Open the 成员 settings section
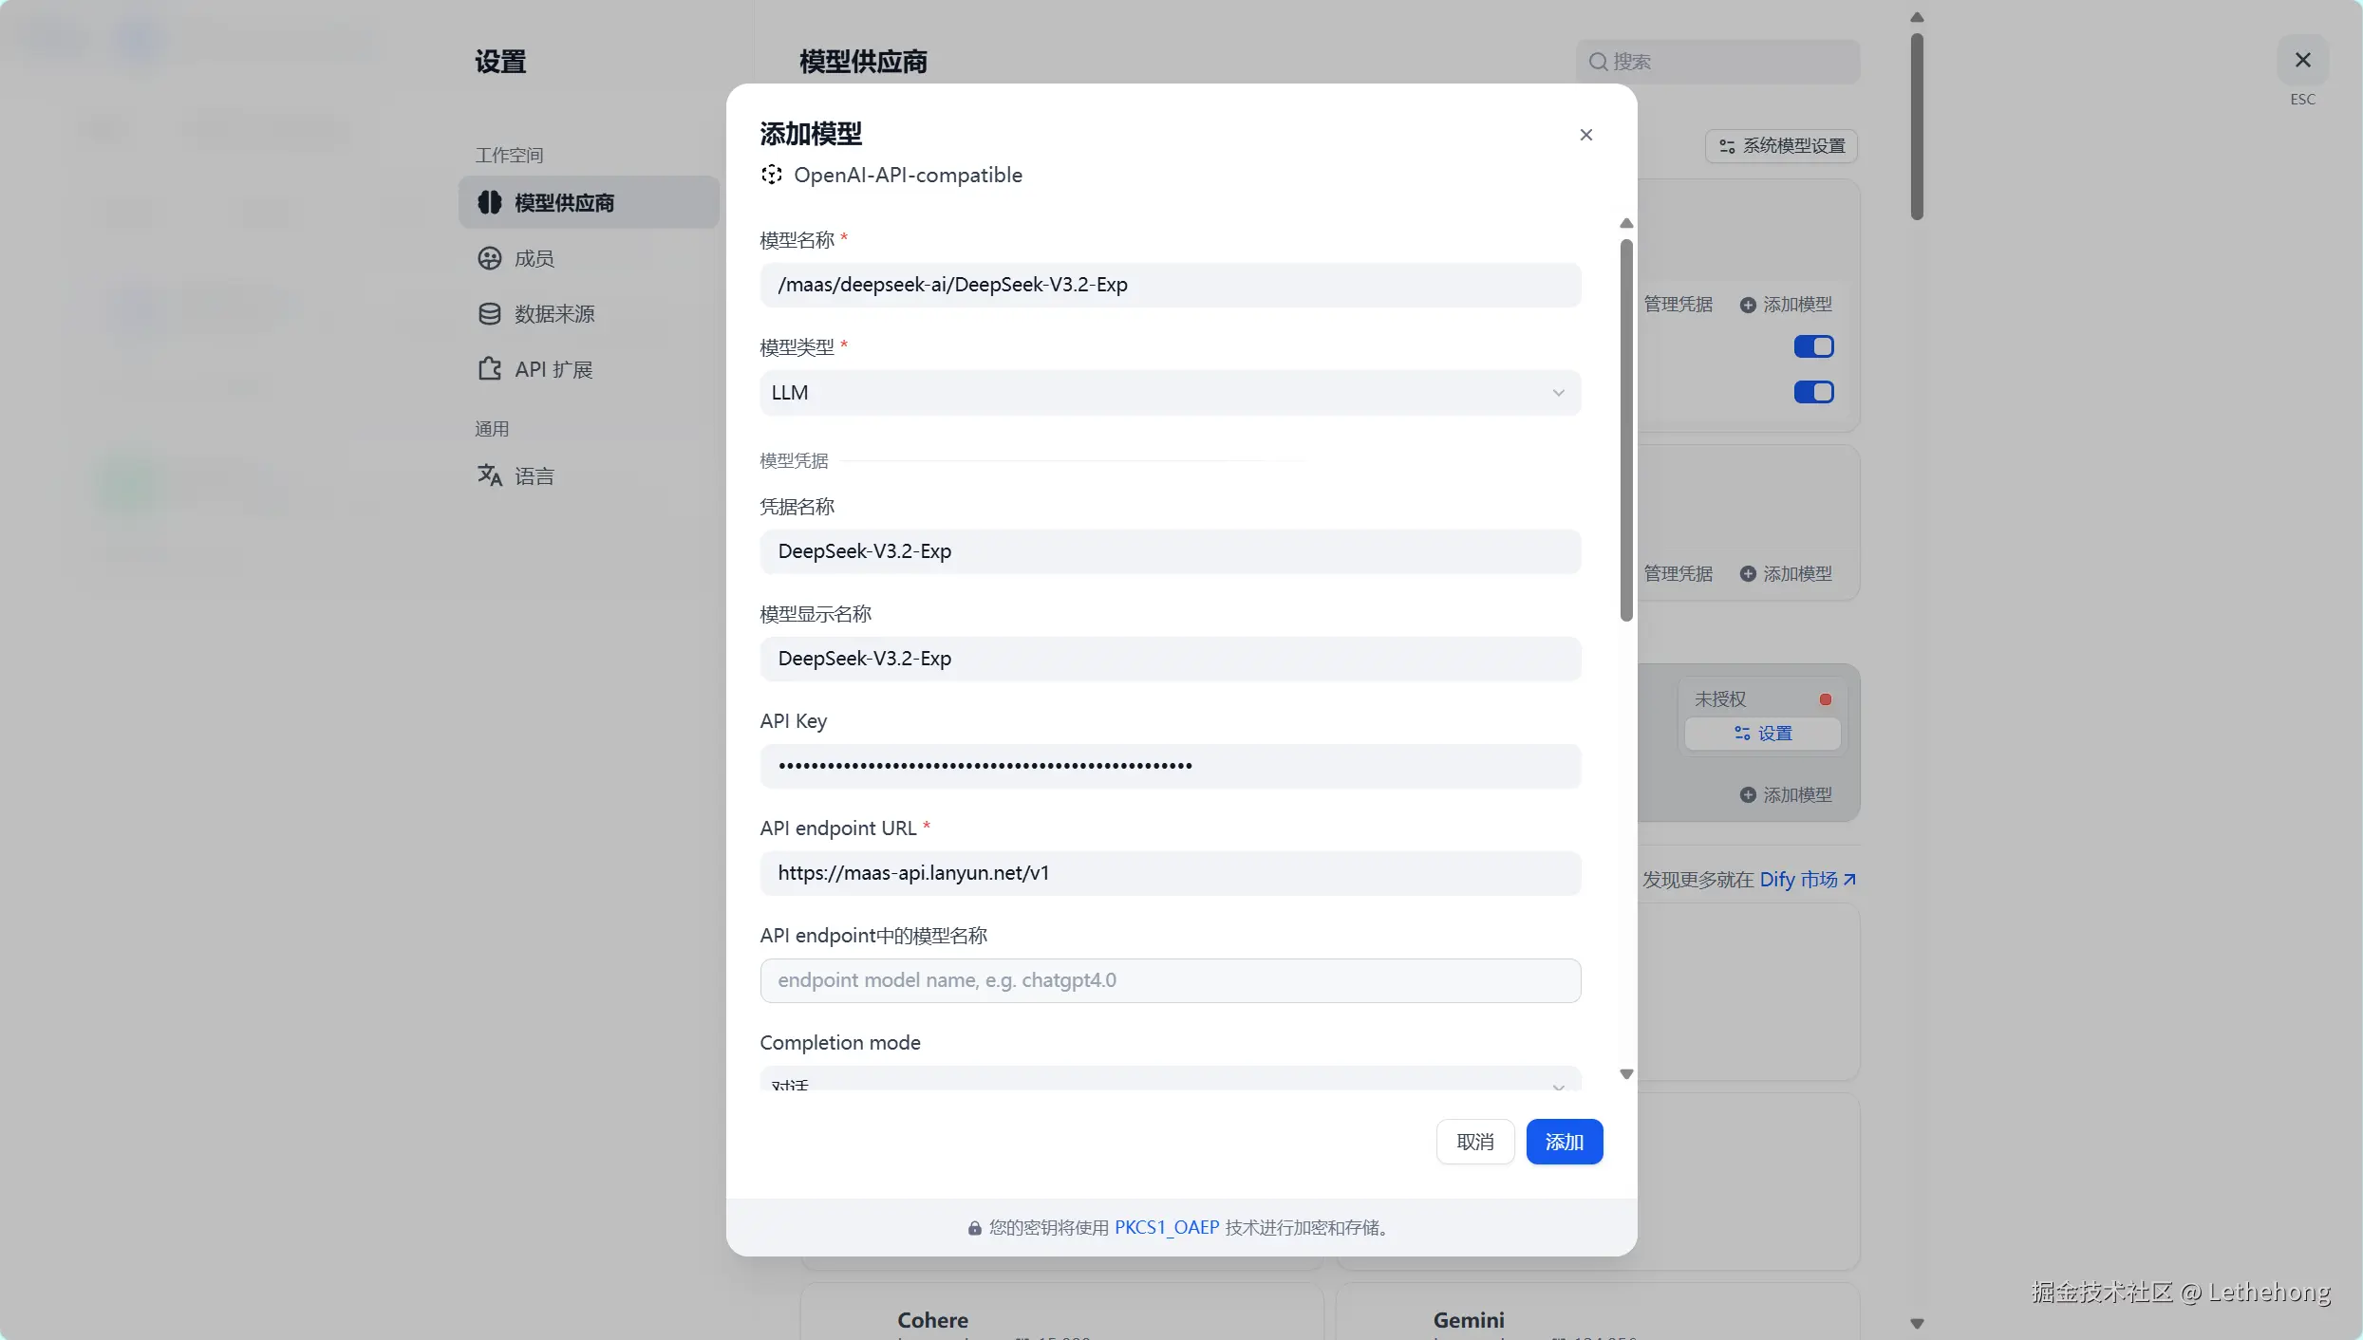Screen dimensions: 2363x1340 (x=534, y=258)
